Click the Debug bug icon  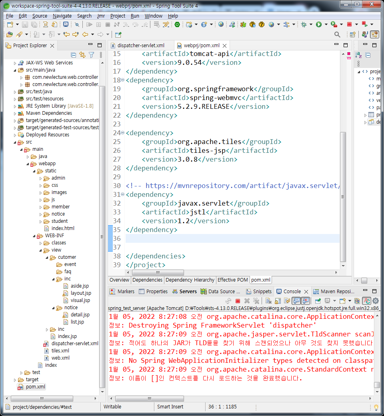(x=304, y=25)
